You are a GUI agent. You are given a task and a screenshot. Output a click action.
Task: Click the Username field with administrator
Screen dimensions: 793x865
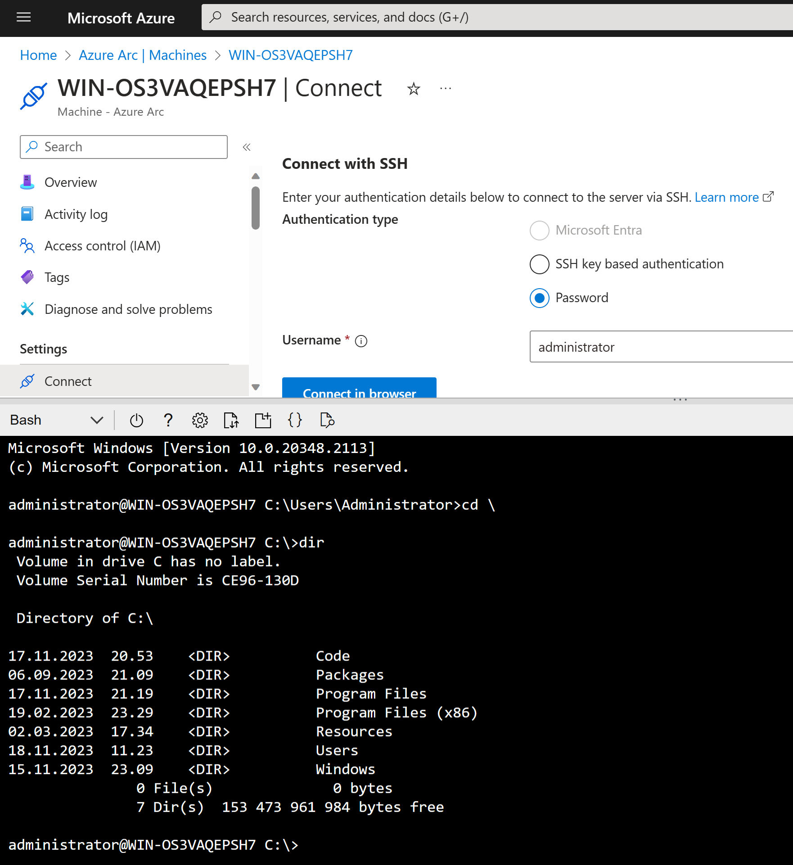tap(662, 347)
